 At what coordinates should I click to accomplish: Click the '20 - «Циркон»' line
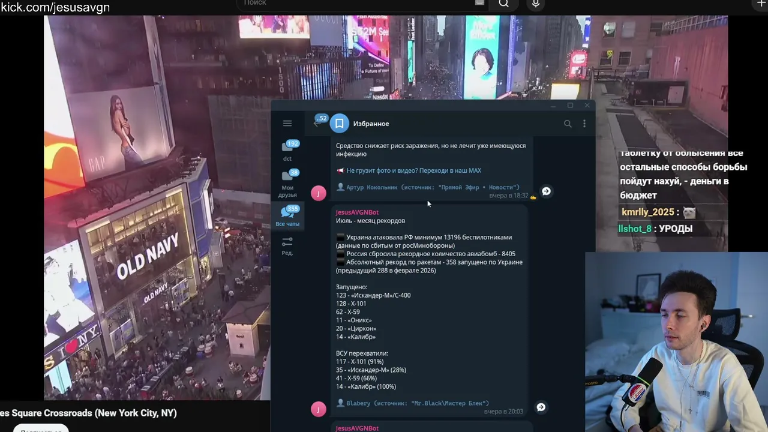pyautogui.click(x=356, y=329)
